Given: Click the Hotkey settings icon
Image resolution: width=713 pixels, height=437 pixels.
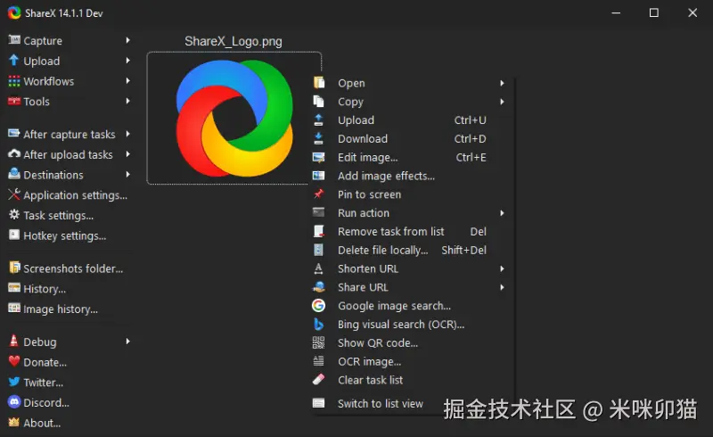Looking at the screenshot, I should point(14,235).
